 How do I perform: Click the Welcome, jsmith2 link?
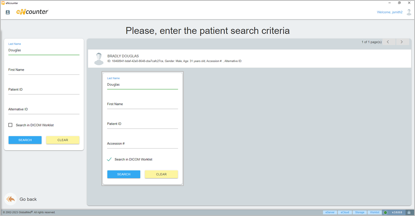389,12
